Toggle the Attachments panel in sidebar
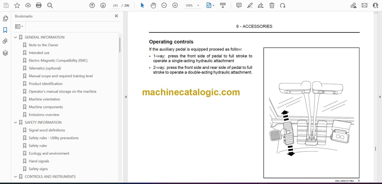Screen dimensions: 382x184 [x=5, y=41]
